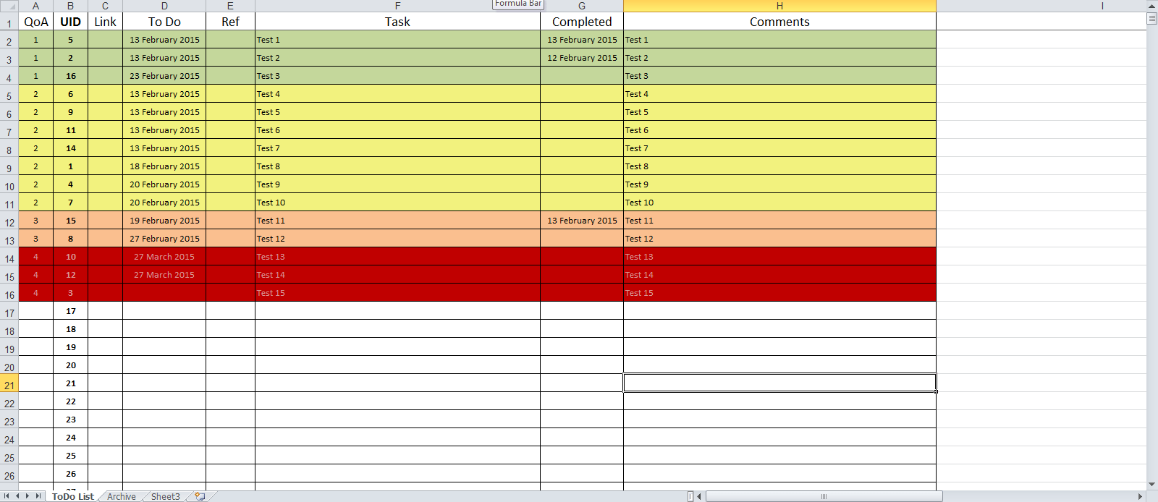Select Task cell 'Test 4'
This screenshot has width=1158, height=502.
pyautogui.click(x=397, y=94)
